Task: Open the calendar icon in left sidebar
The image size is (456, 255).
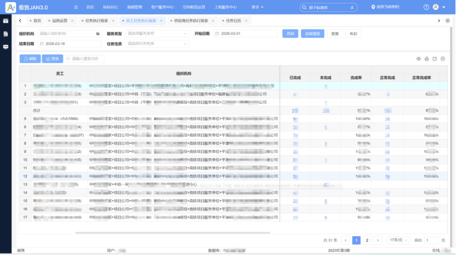Action: [5, 21]
